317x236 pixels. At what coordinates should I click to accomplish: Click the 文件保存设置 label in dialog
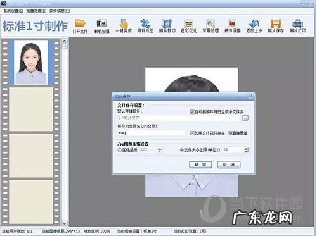coord(131,105)
